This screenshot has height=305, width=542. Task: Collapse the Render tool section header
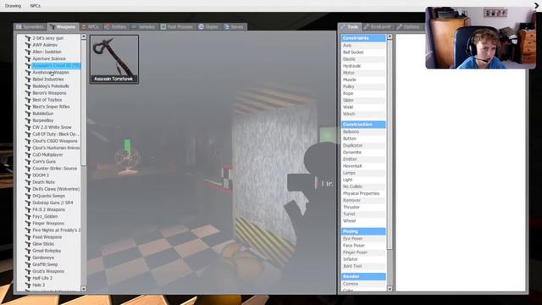[x=363, y=277]
